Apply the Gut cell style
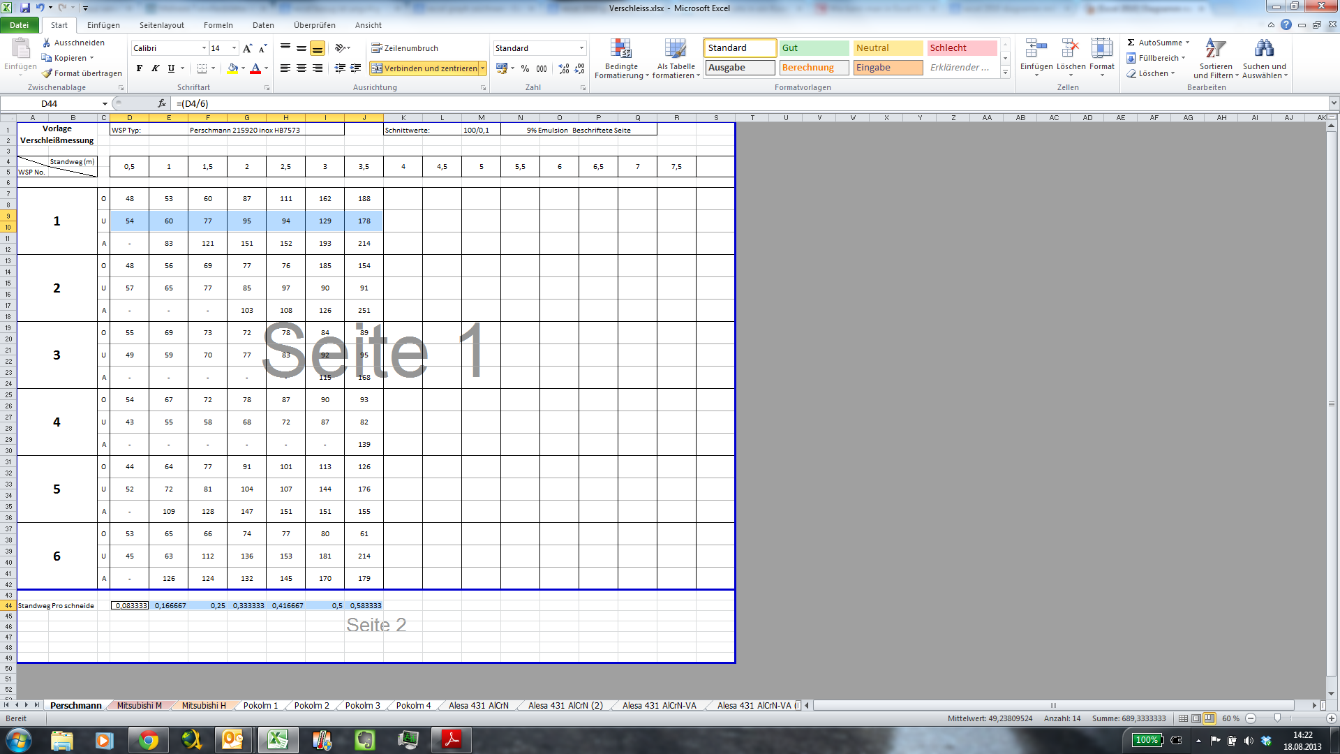Screen dimensions: 1340x754 point(814,48)
